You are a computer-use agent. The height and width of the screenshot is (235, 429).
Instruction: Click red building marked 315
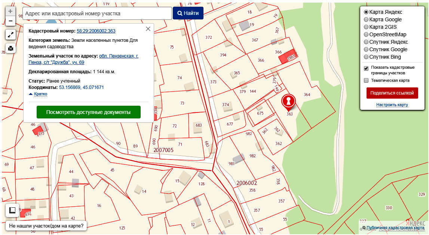[38, 130]
